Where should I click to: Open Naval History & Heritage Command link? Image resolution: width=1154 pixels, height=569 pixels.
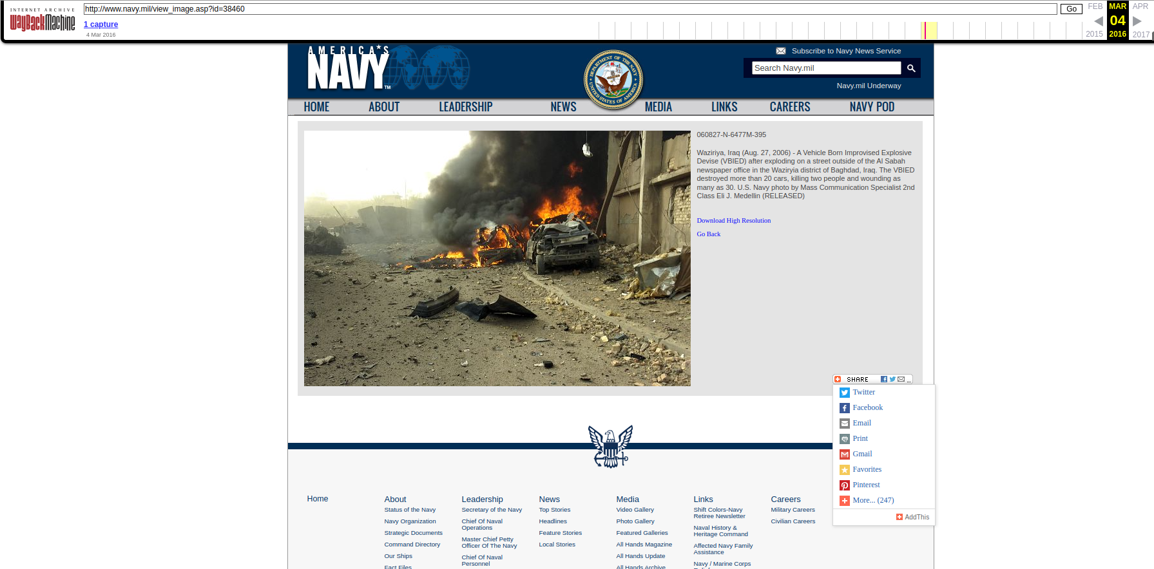pos(720,531)
